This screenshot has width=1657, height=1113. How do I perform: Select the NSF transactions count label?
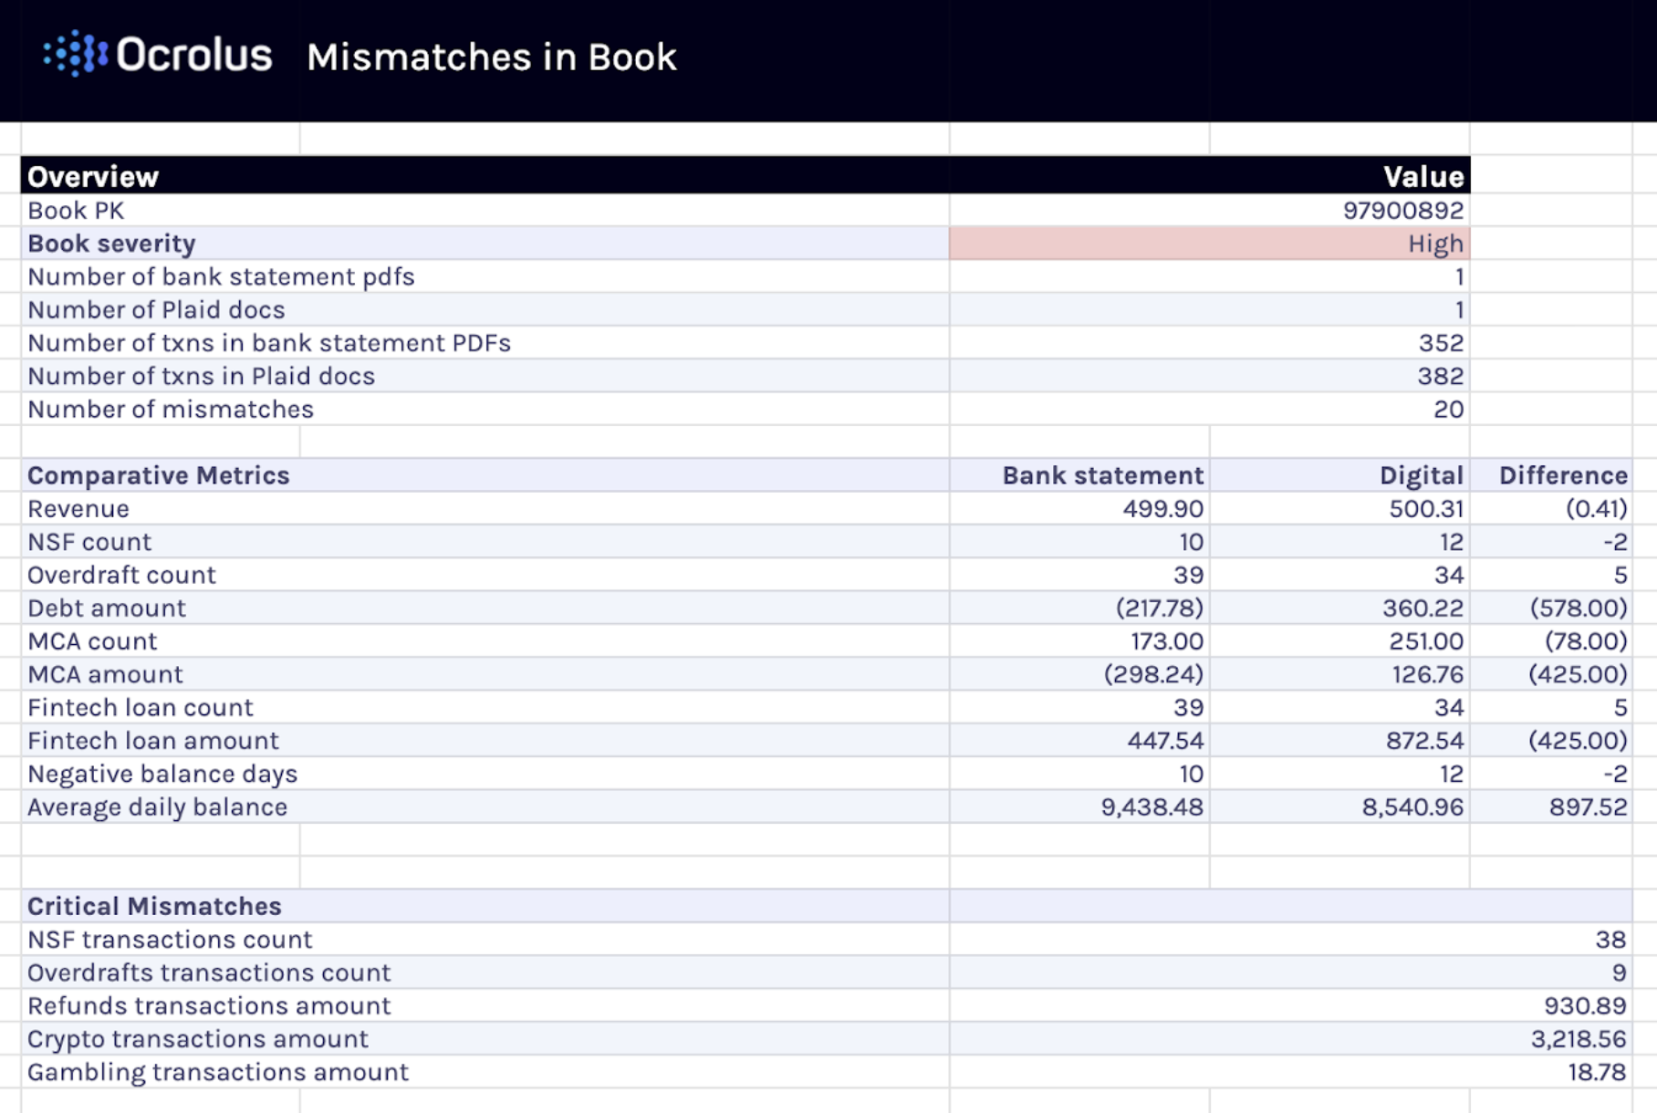170,940
